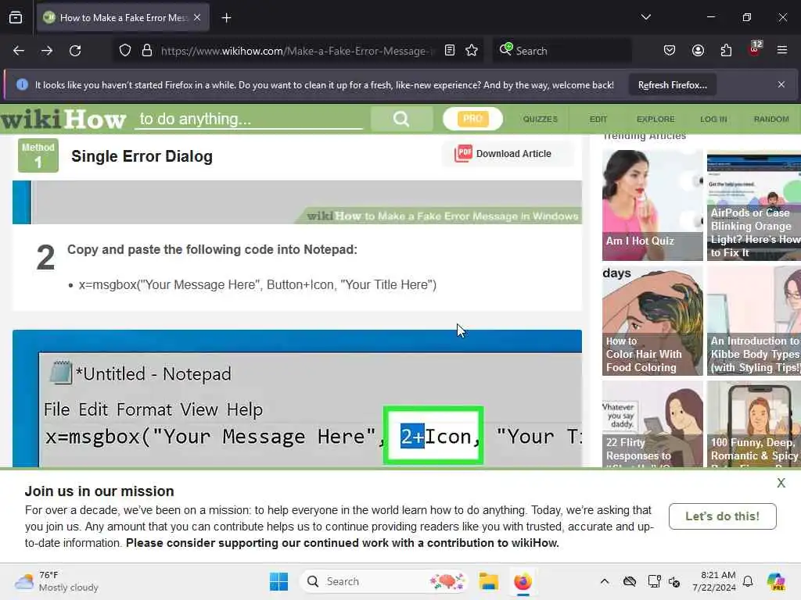This screenshot has height=600, width=801.
Task: Open Firefox hamburger application menu
Action: (782, 50)
